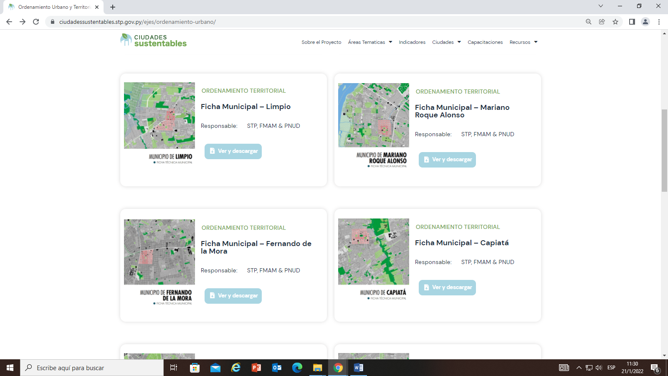
Task: Expand the Ciudades dropdown menu
Action: pos(446,42)
